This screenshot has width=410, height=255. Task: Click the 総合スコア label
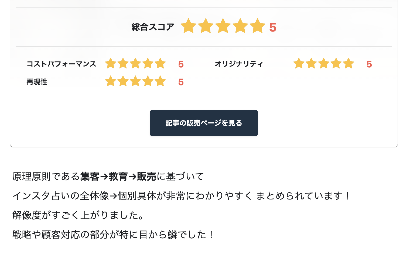[153, 27]
